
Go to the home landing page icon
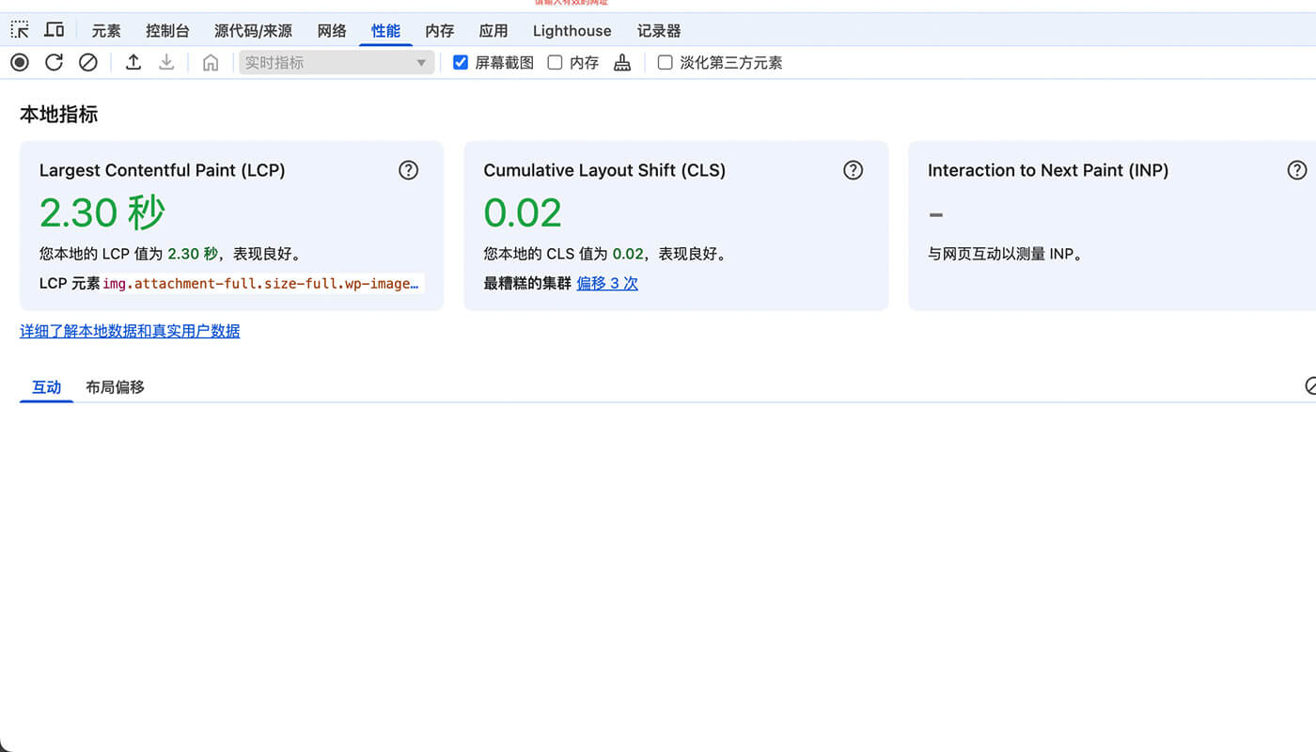(211, 62)
